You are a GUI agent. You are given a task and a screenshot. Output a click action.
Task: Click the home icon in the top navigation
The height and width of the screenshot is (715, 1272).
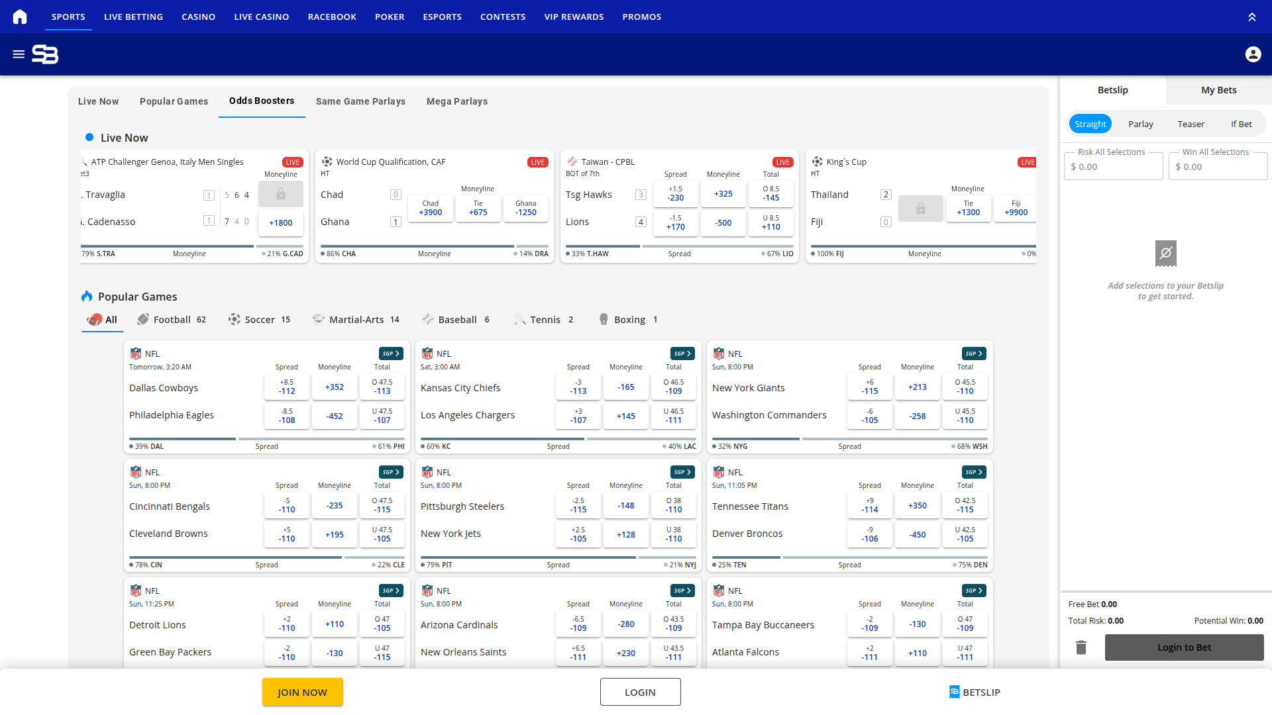pyautogui.click(x=19, y=17)
